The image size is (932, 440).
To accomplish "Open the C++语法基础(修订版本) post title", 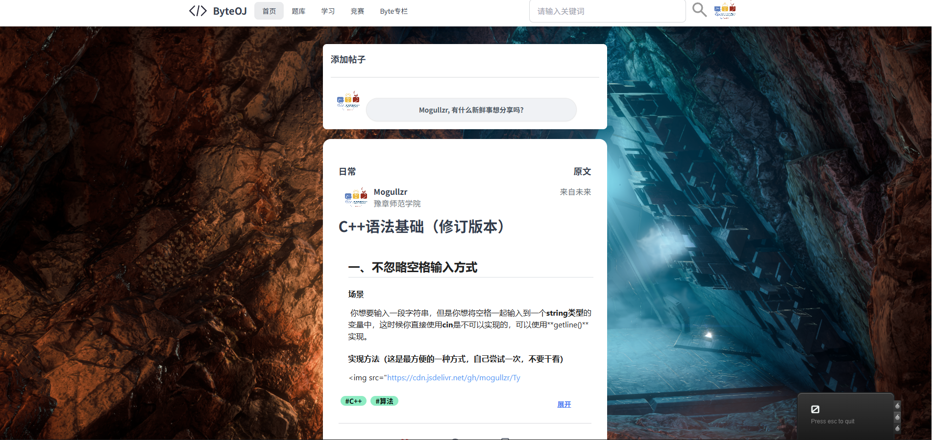I will [x=421, y=227].
